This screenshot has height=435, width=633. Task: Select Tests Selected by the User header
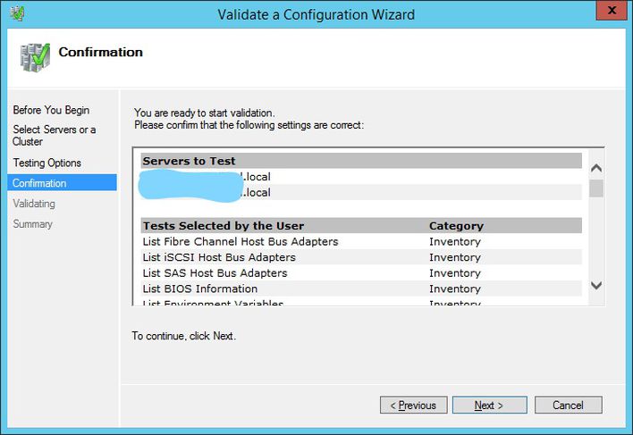coord(224,226)
